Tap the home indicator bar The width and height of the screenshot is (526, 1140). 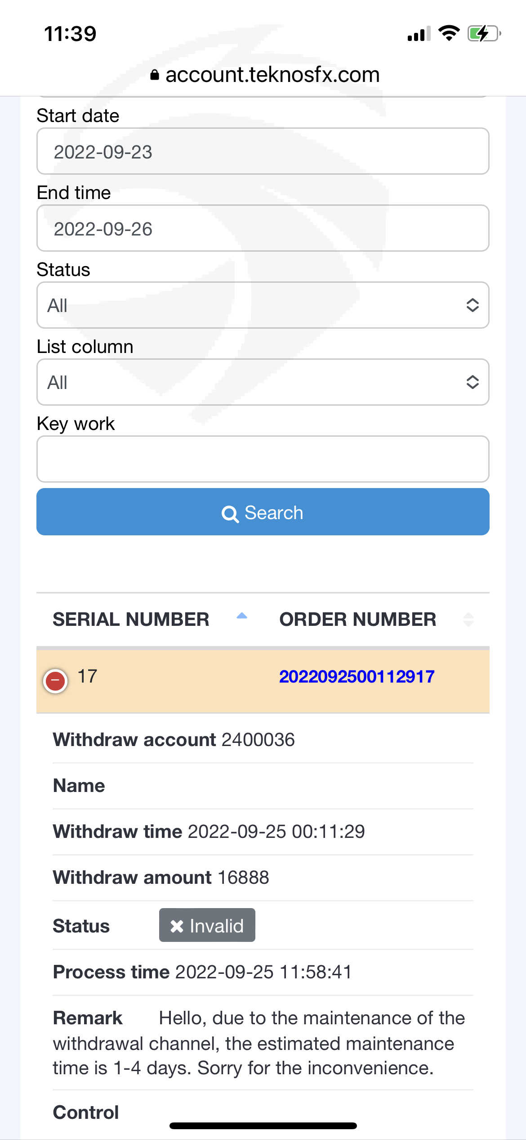(263, 1126)
